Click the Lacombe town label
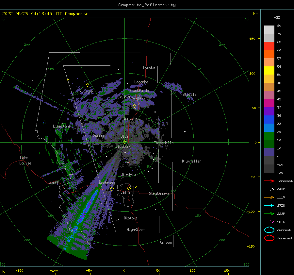 pos(141,82)
